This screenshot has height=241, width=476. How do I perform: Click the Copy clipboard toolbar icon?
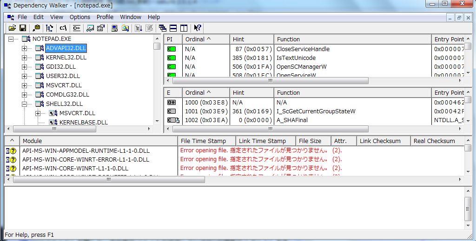(36, 28)
